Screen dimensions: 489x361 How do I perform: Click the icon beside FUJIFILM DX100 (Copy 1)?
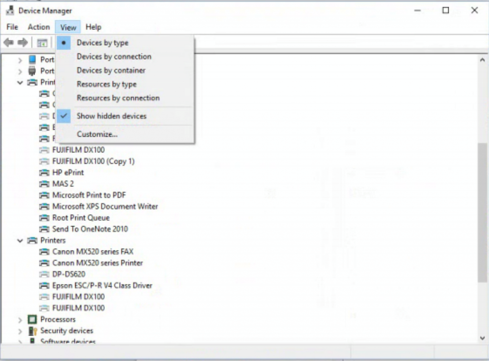(x=44, y=161)
